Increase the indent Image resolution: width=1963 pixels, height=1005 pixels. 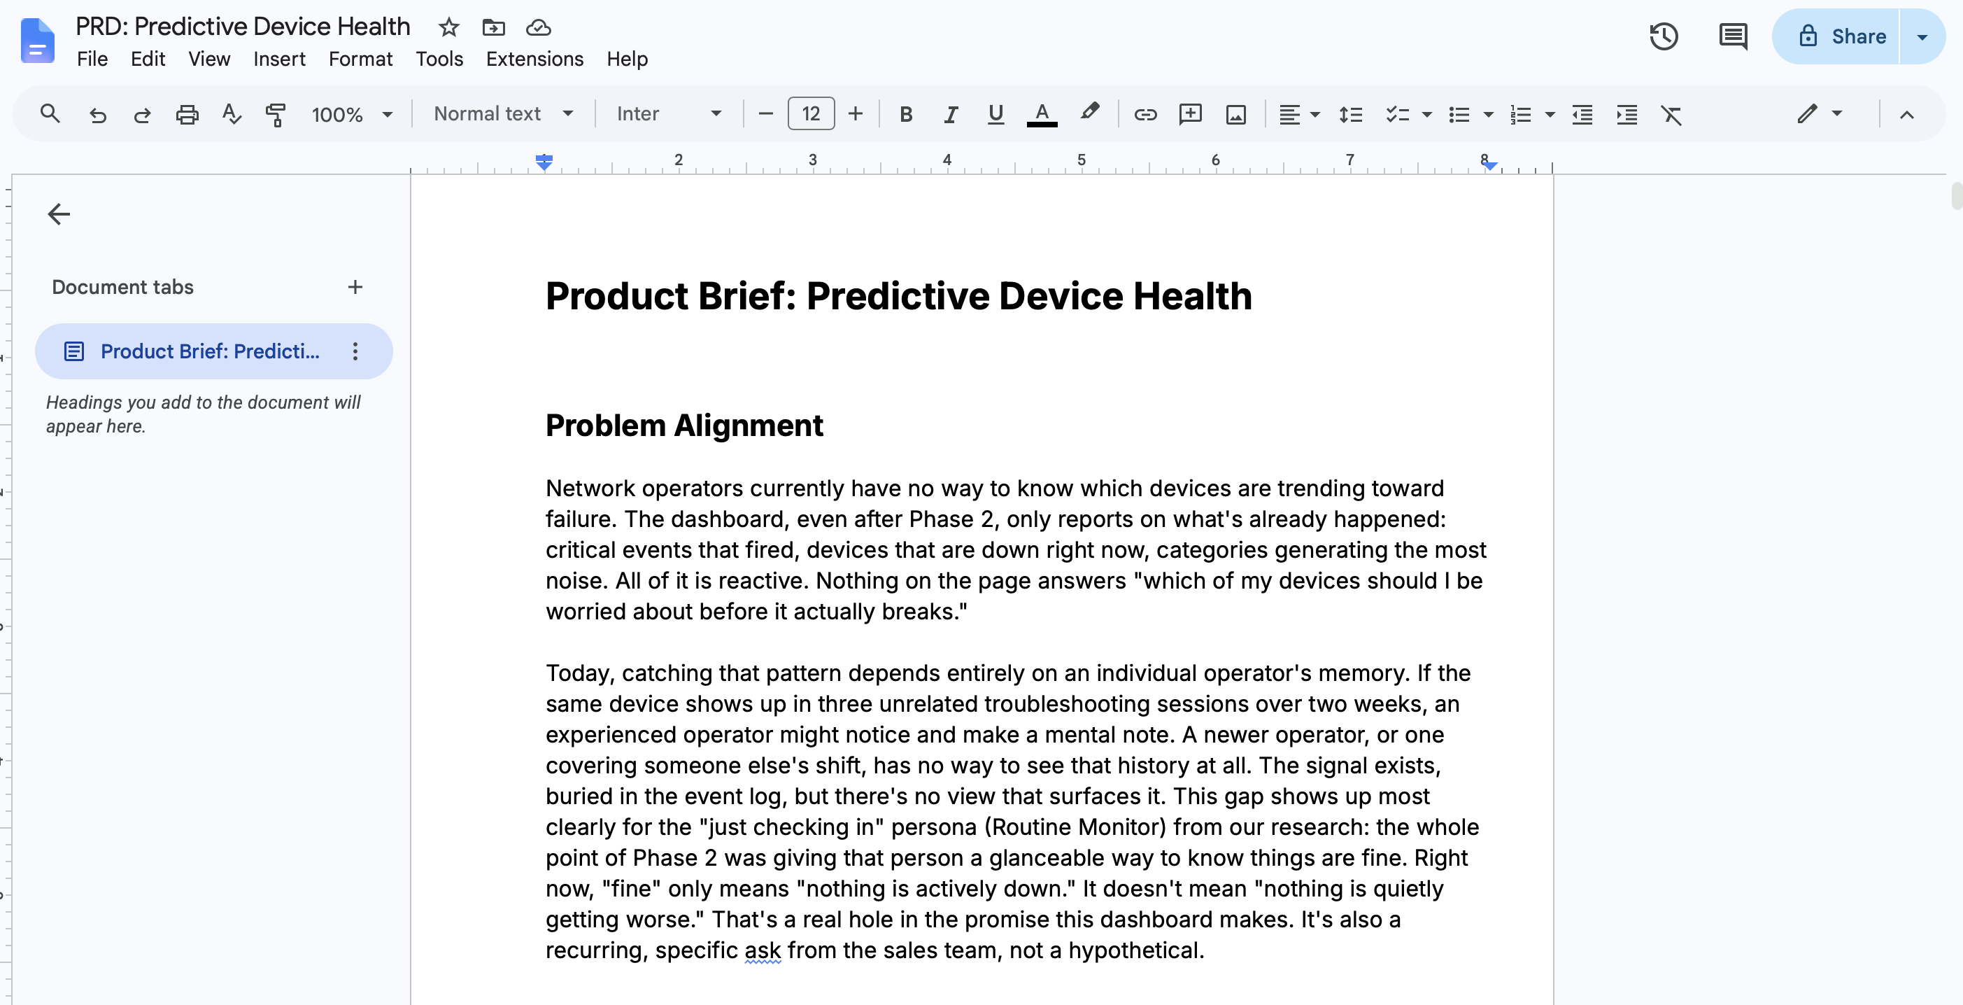point(1627,114)
